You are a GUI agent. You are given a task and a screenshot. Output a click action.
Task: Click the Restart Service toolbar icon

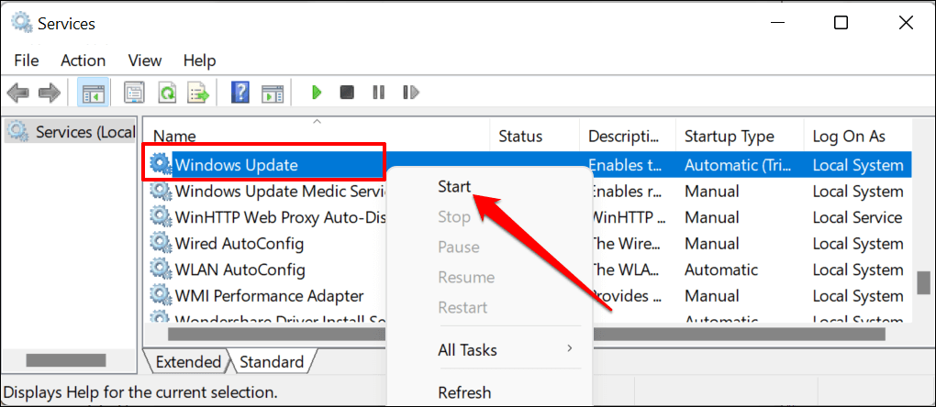pos(410,93)
